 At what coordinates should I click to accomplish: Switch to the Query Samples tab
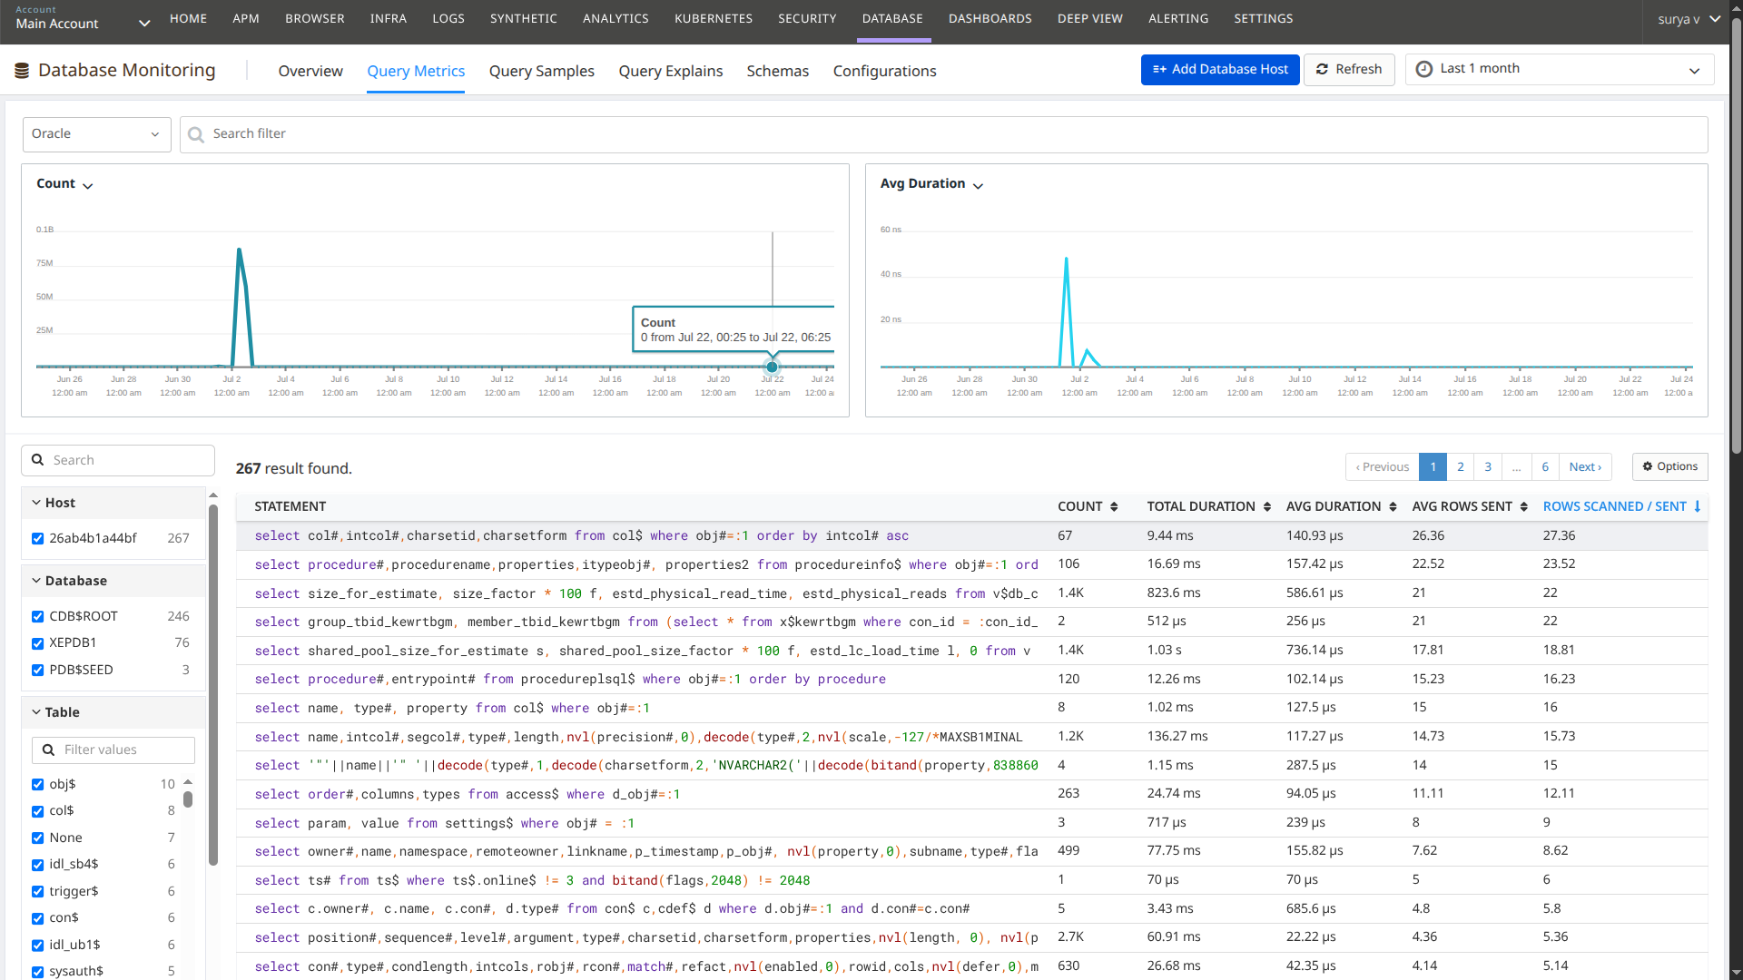point(541,71)
